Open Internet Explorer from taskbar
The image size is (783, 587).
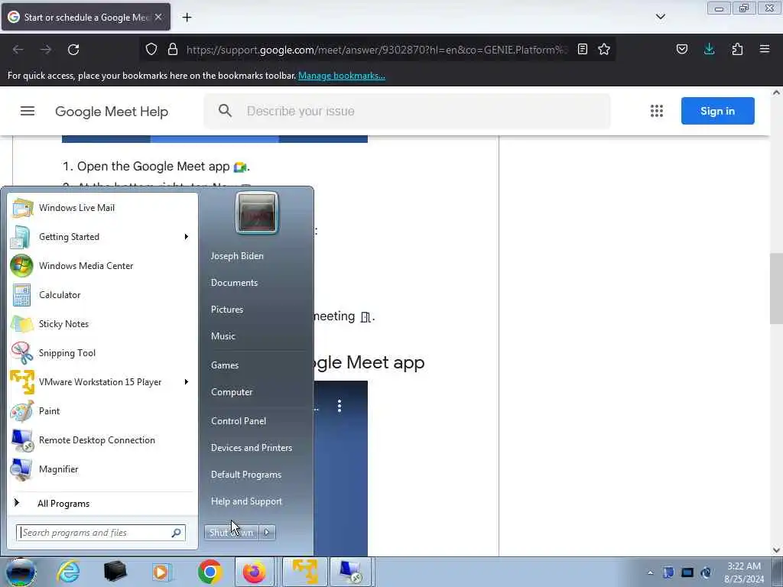click(68, 572)
